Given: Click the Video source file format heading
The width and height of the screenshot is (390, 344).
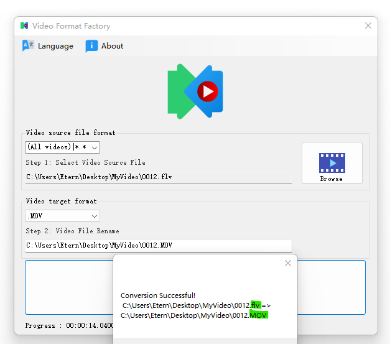Looking at the screenshot, I should tap(71, 133).
